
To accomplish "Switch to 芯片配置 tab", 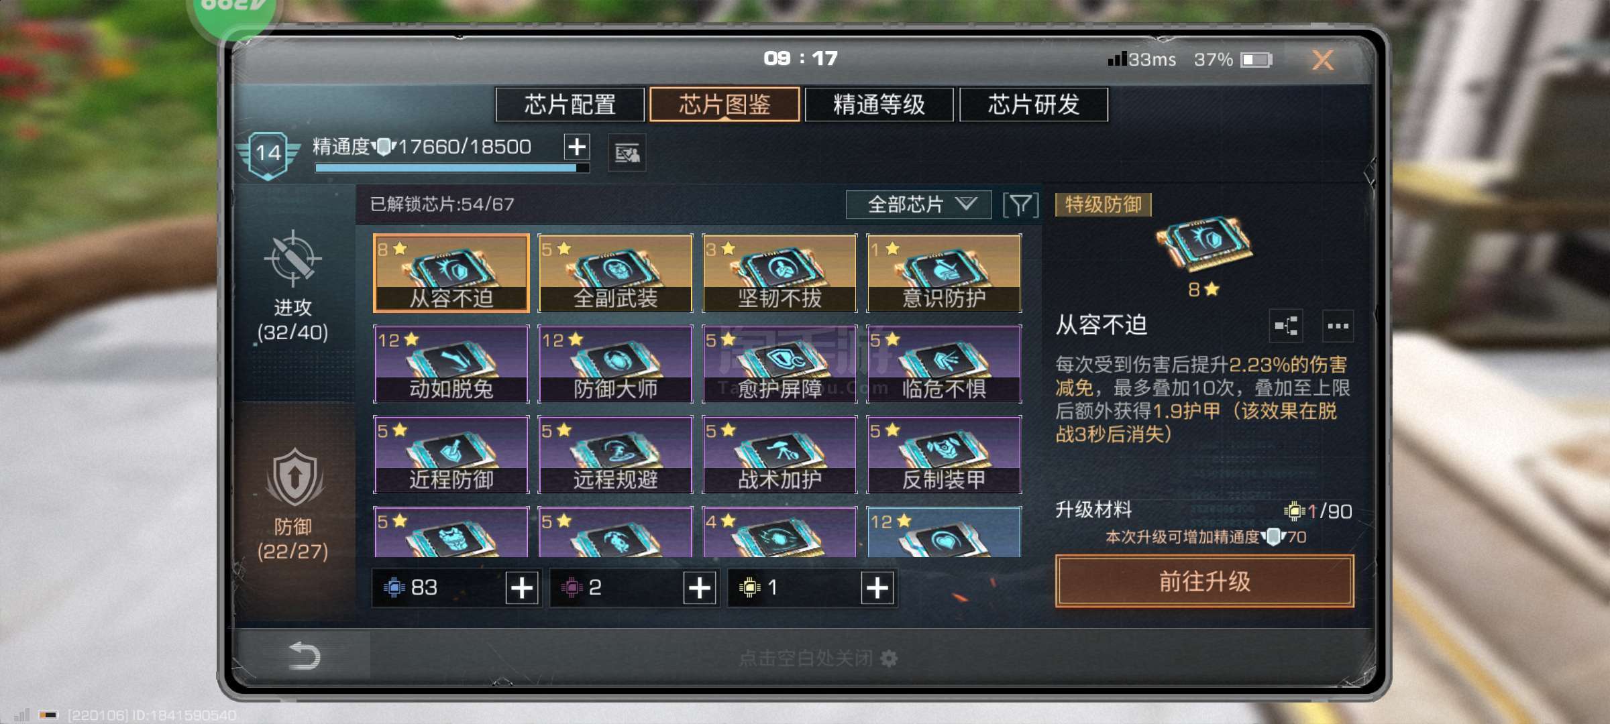I will click(x=570, y=105).
